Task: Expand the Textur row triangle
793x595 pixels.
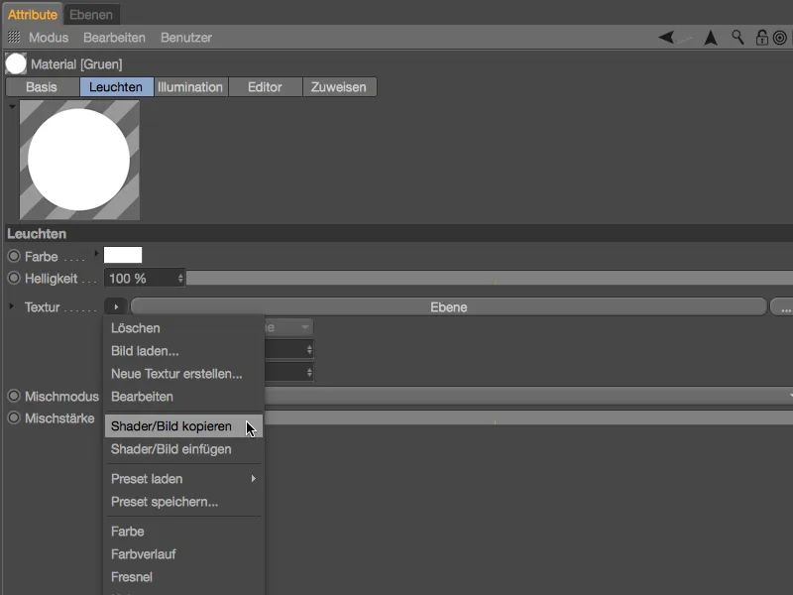Action: [11, 306]
